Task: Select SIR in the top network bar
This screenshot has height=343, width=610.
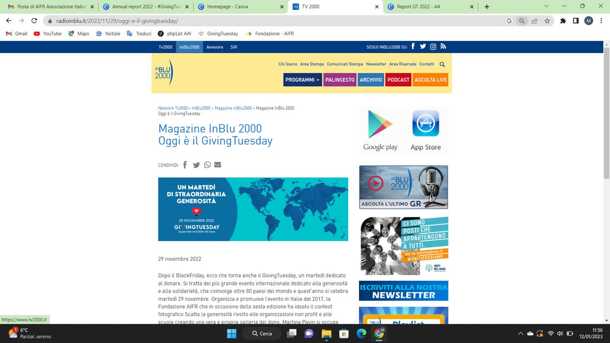Action: pyautogui.click(x=234, y=47)
